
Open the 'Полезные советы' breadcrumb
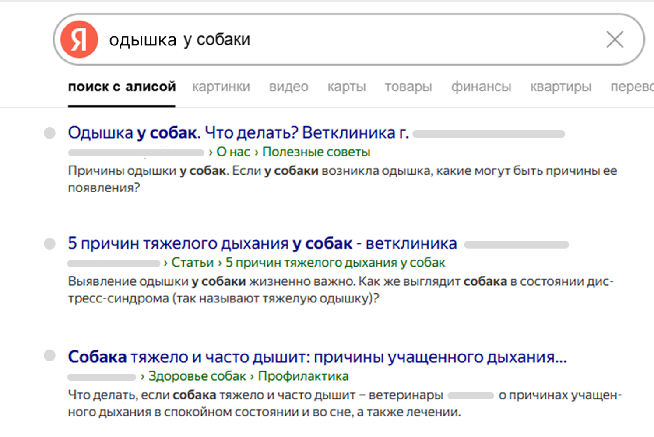tap(316, 152)
